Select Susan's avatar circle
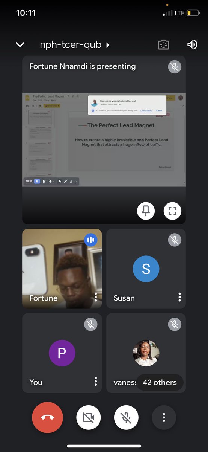This screenshot has width=208, height=452. [x=146, y=269]
